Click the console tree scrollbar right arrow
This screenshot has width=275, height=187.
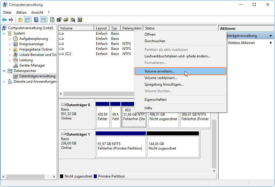point(54,177)
